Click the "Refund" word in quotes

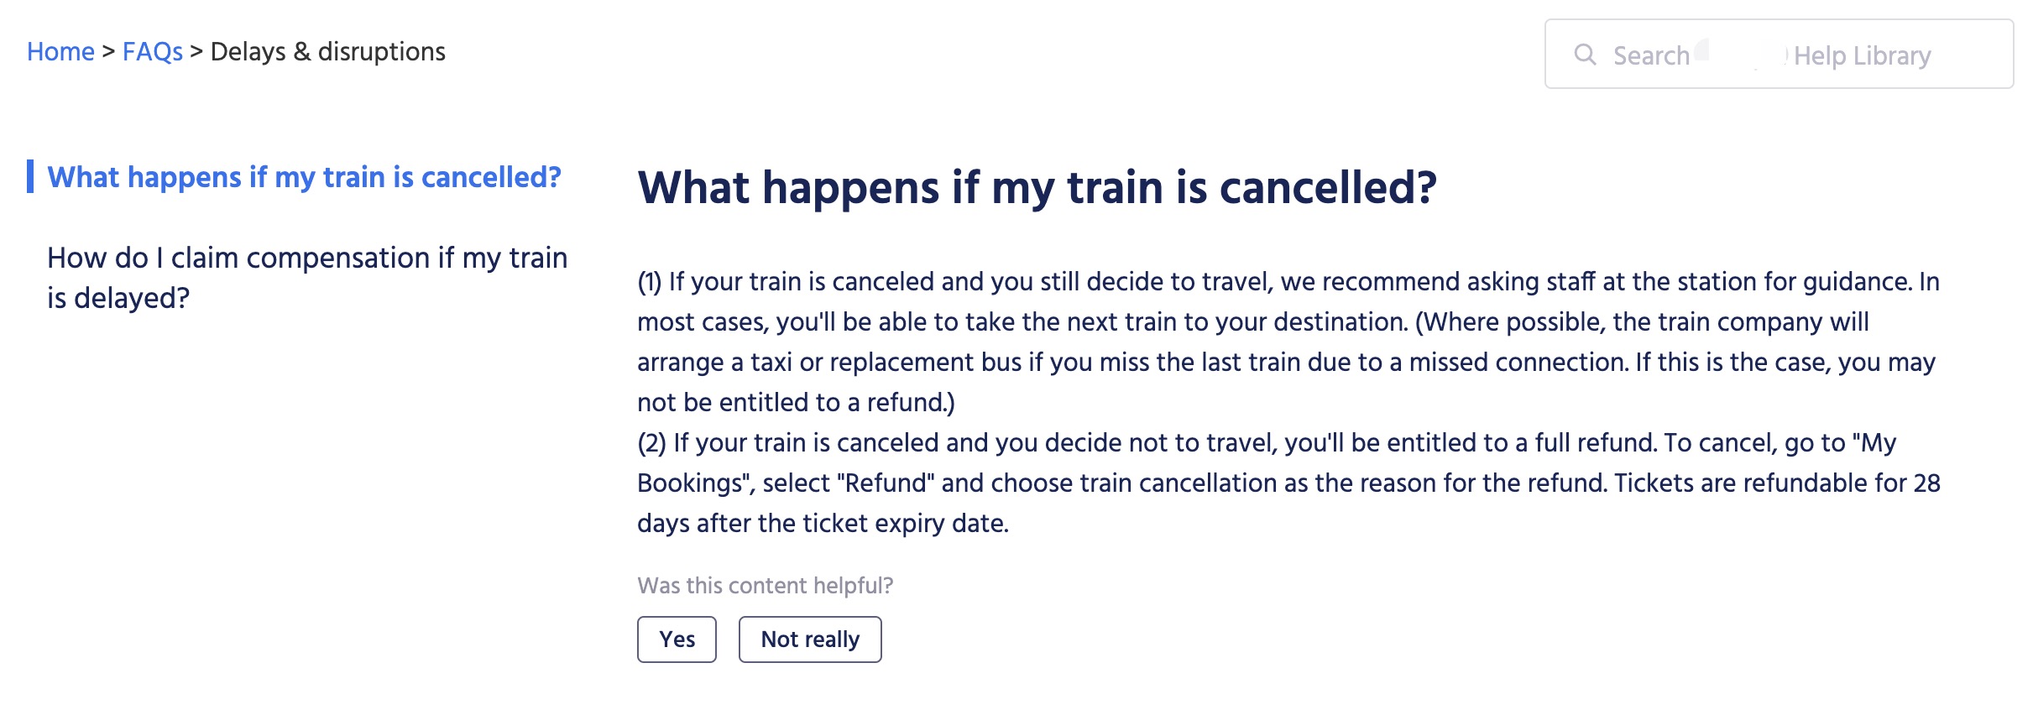click(886, 483)
